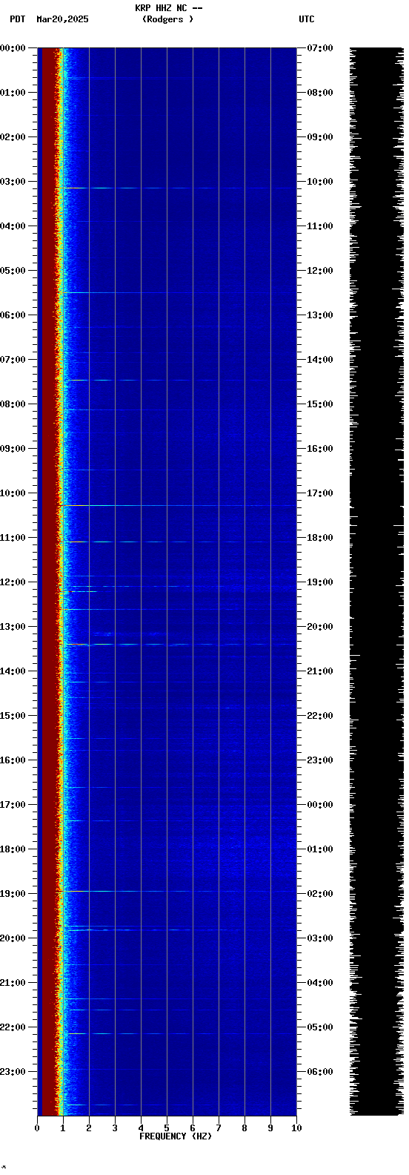Click the '11:00' PDT time label
Image resolution: width=409 pixels, height=1175 pixels.
click(x=13, y=538)
